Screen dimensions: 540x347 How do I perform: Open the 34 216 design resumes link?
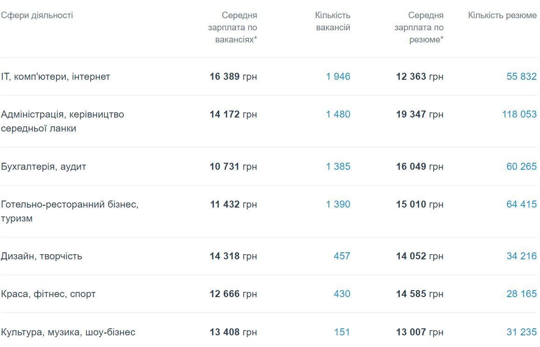coord(521,256)
